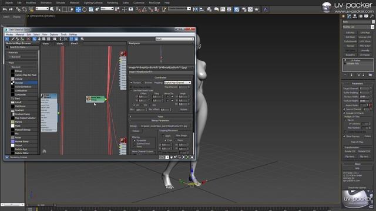Toggle Angle Snap in main toolbar
Screen dimensions: 376x211
point(145,9)
